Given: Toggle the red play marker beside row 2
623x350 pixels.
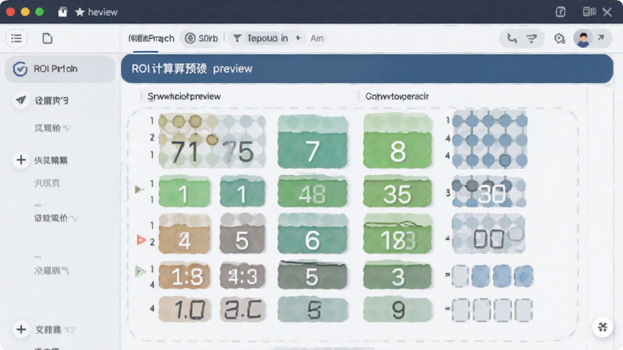Looking at the screenshot, I should click(141, 239).
